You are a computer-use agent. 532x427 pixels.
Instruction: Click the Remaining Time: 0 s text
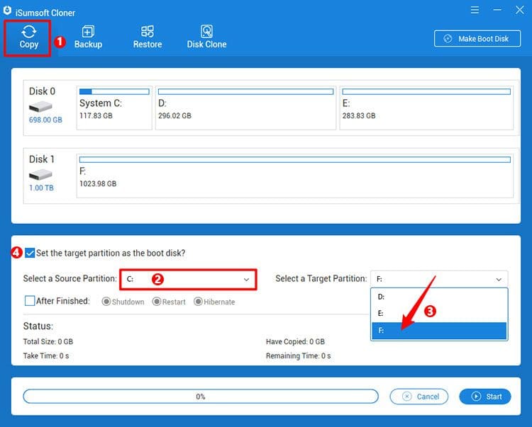click(298, 356)
